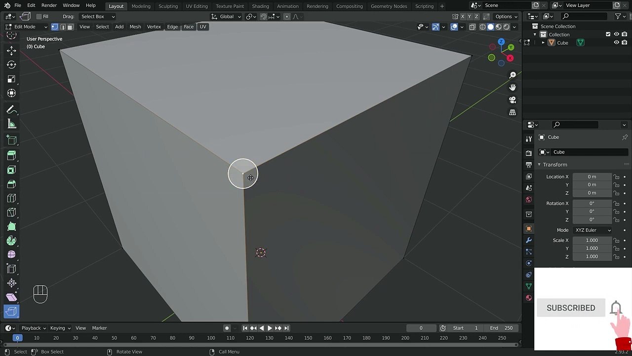Viewport: 632px width, 356px height.
Task: Open the Physics properties tab
Action: 529,263
